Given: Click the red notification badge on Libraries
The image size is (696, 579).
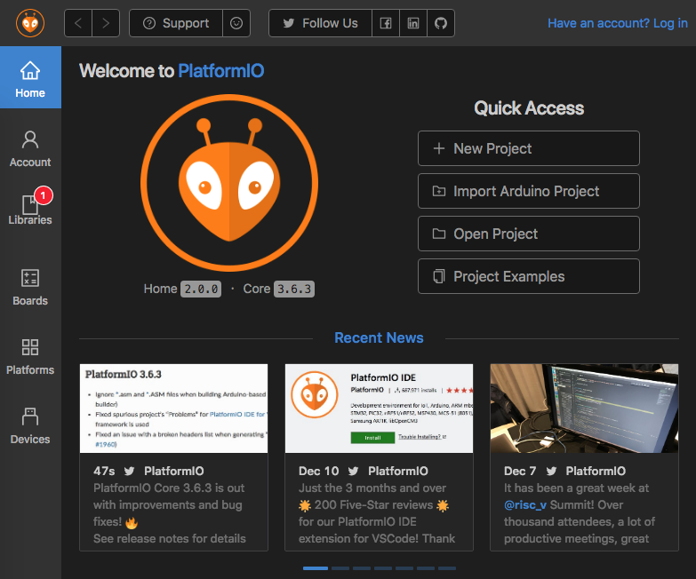Looking at the screenshot, I should 43,195.
